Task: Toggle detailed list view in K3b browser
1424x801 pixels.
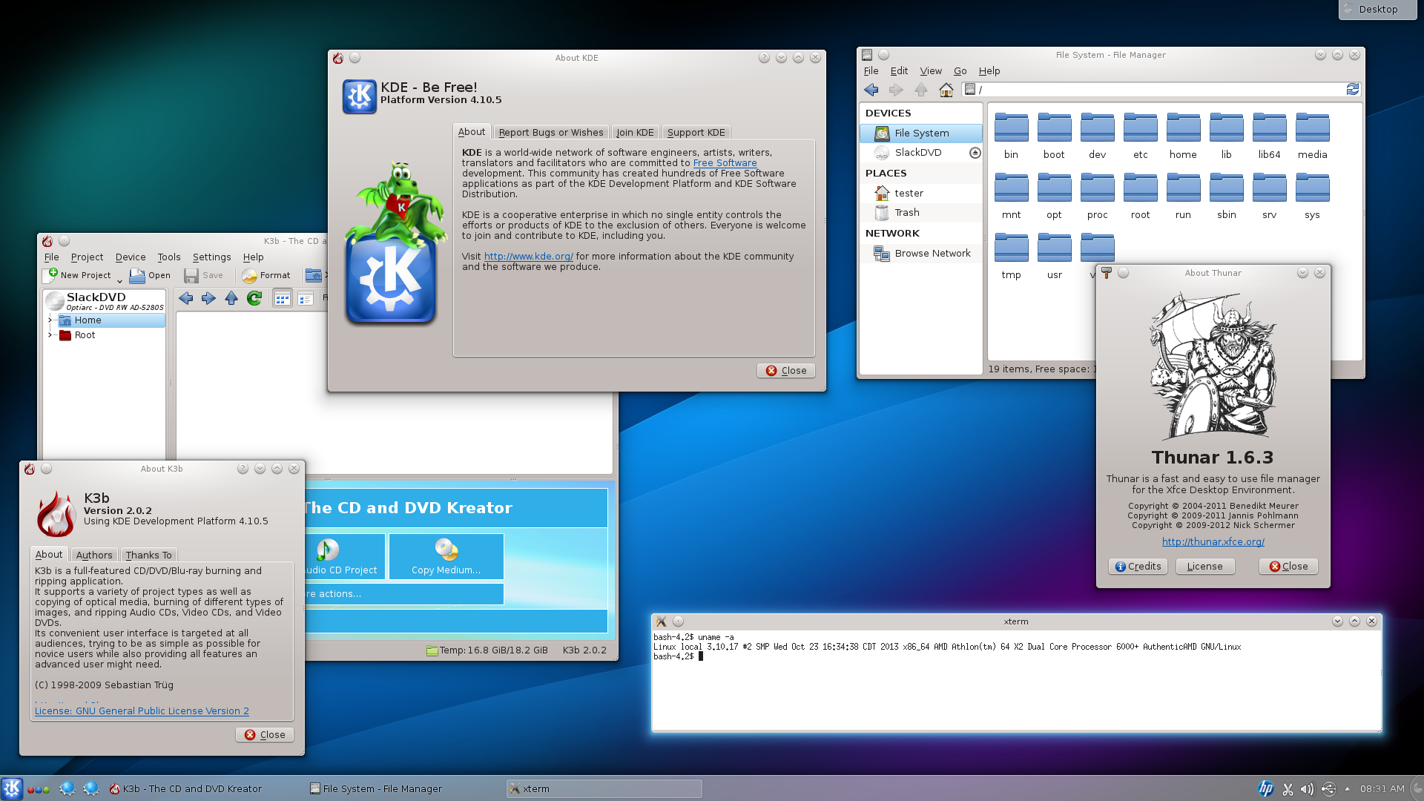Action: (x=305, y=298)
